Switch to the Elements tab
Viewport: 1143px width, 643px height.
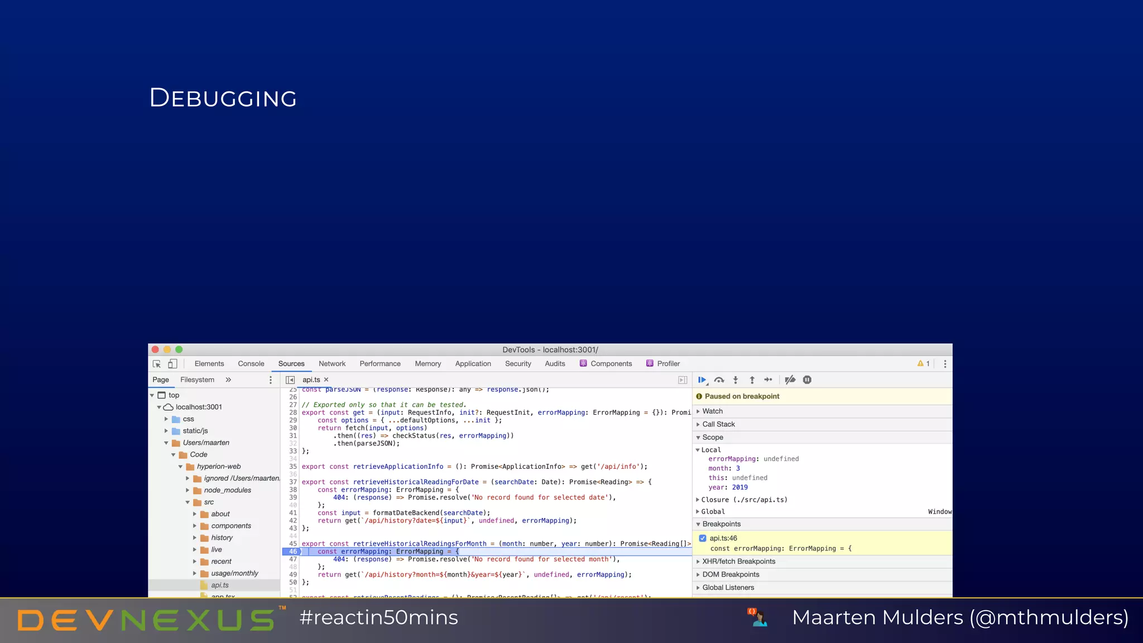tap(209, 364)
